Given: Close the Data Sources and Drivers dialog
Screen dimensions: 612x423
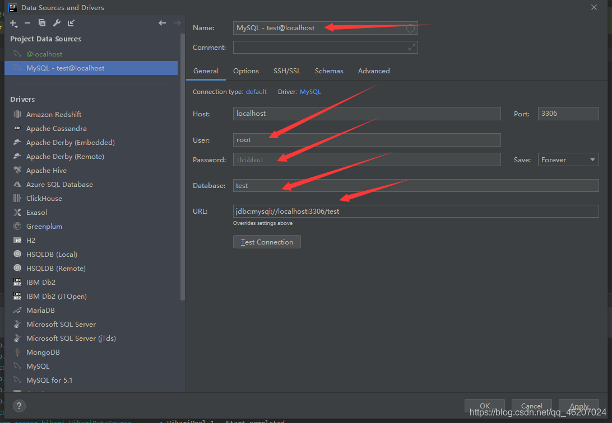Looking at the screenshot, I should (594, 7).
